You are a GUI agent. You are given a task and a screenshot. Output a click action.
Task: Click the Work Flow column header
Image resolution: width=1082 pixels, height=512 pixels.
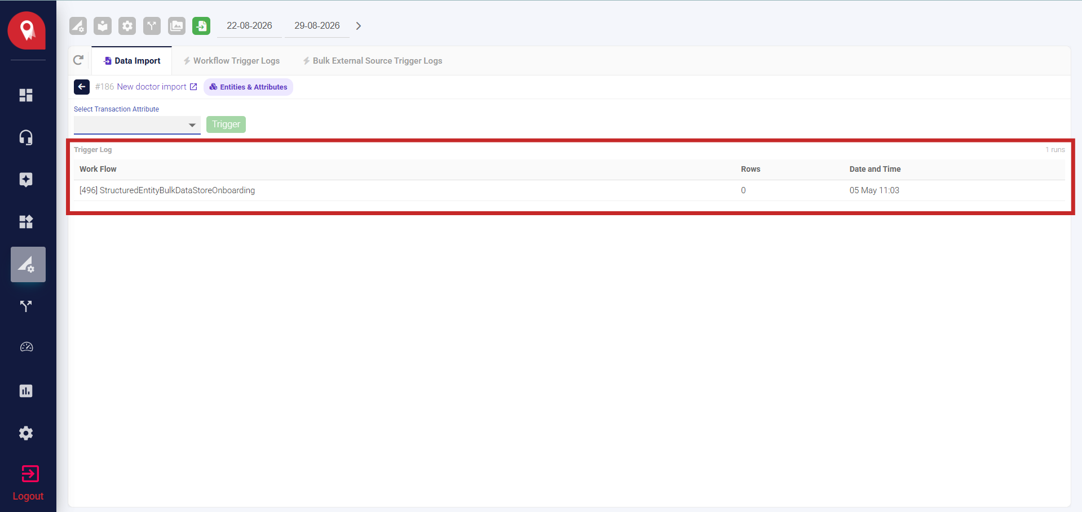(98, 169)
